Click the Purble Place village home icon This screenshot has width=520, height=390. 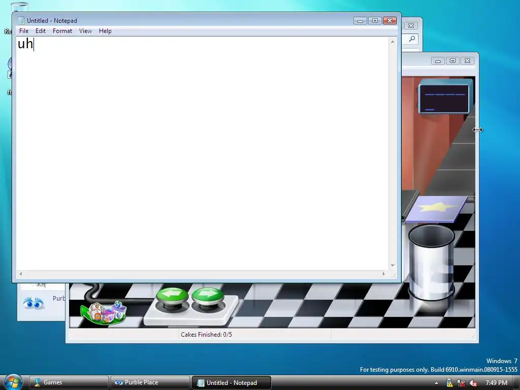tap(104, 312)
